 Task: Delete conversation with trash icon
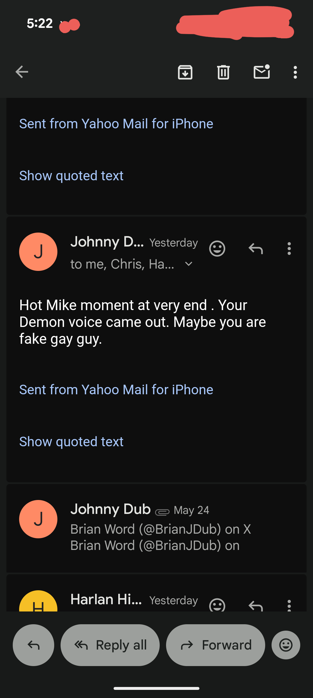tap(223, 72)
